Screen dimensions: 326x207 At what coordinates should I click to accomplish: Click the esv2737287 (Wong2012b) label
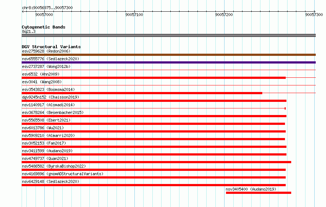click(46, 66)
